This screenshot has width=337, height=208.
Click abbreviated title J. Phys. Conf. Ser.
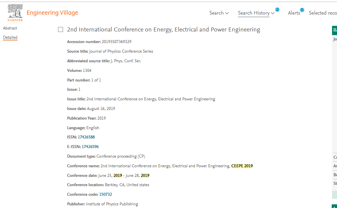point(126,61)
